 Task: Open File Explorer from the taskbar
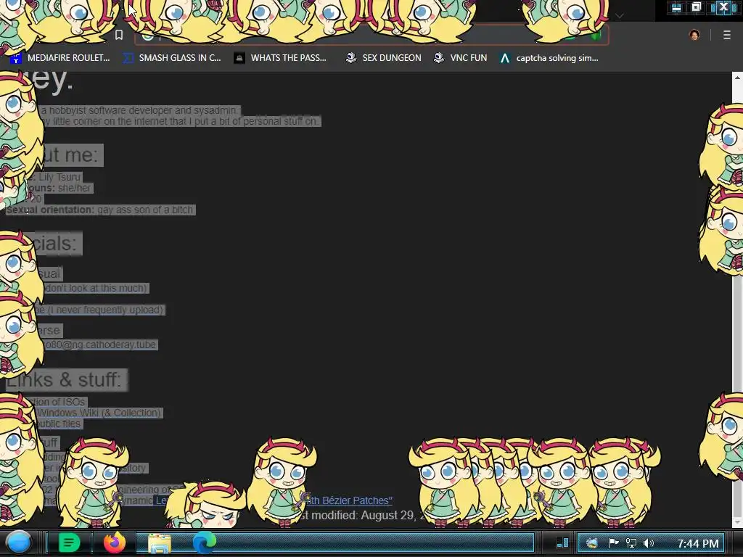tap(160, 542)
